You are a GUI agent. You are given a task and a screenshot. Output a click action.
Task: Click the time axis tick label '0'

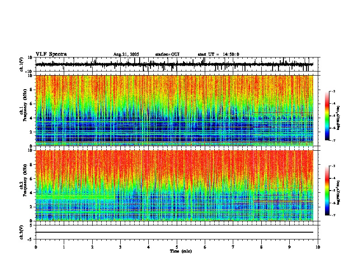pos(36,247)
